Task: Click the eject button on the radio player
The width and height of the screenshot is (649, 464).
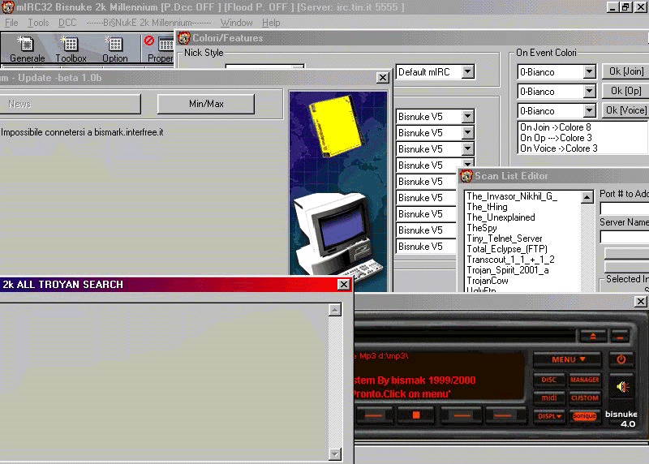Action: 593,336
